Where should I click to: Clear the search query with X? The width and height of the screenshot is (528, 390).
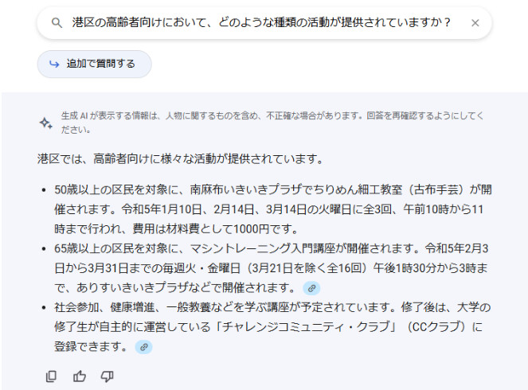pyautogui.click(x=475, y=23)
